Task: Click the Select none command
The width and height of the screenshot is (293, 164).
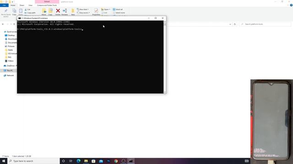Action: tap(119, 13)
